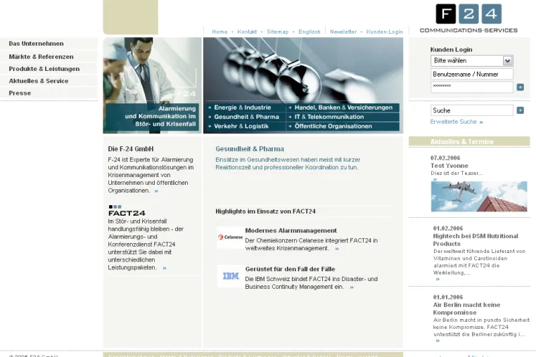Click the search go arrow button

(520, 110)
